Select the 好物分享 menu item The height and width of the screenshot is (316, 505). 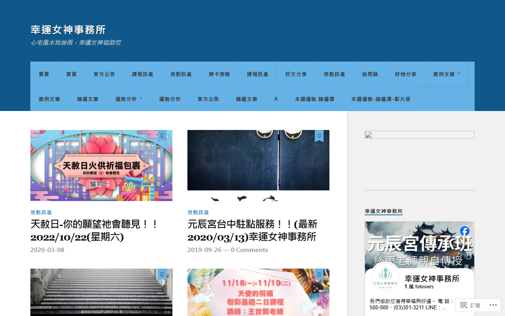[406, 74]
